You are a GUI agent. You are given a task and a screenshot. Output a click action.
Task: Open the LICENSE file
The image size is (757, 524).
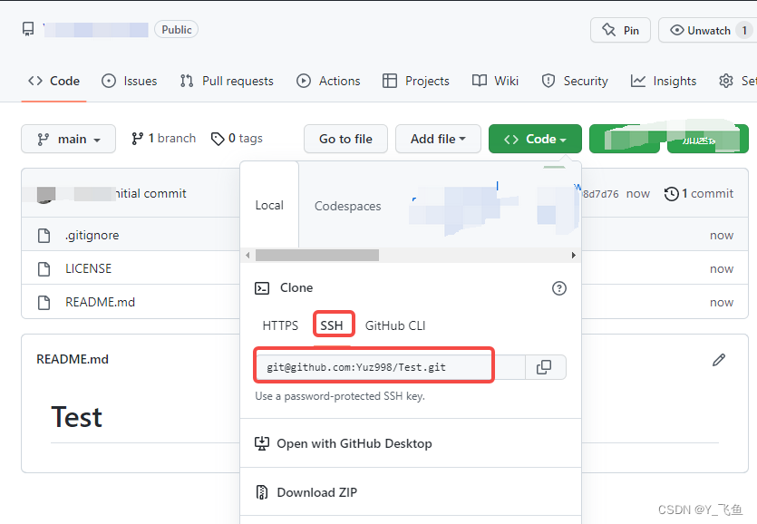coord(88,268)
